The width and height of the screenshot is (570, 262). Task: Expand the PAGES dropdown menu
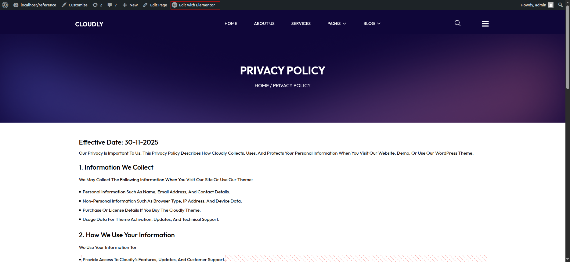337,23
